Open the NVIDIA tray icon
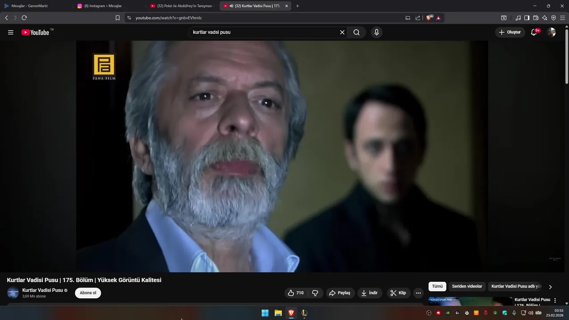This screenshot has width=569, height=320. [x=448, y=313]
